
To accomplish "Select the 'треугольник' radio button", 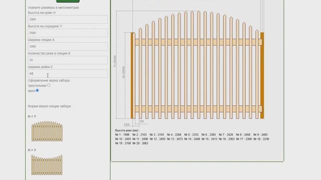I will pos(49,85).
